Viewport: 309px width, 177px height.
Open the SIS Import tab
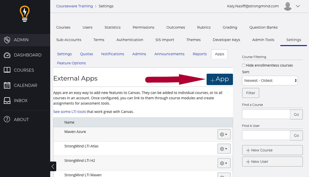[165, 40]
